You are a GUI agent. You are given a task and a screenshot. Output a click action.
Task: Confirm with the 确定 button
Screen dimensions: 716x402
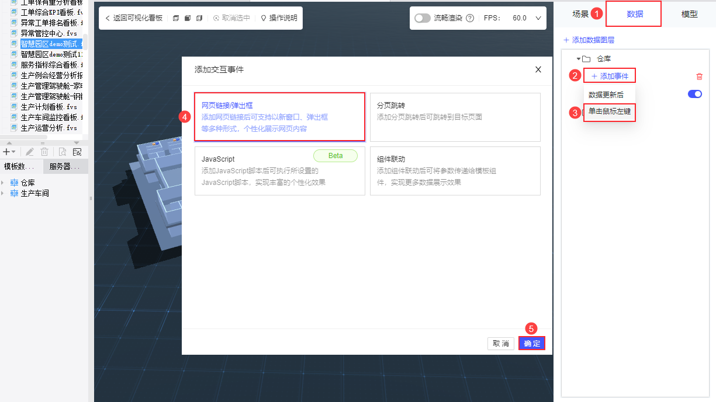532,343
